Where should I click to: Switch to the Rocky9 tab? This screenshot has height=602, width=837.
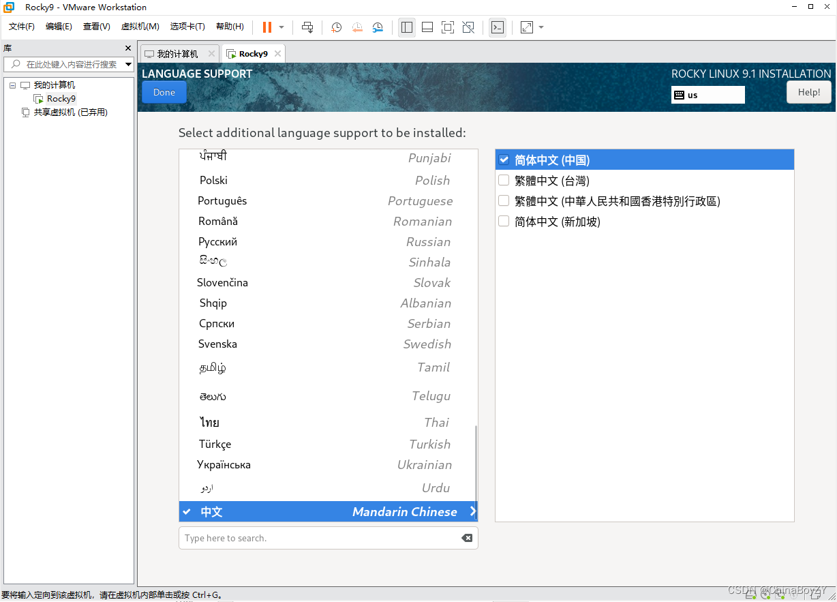coord(254,54)
